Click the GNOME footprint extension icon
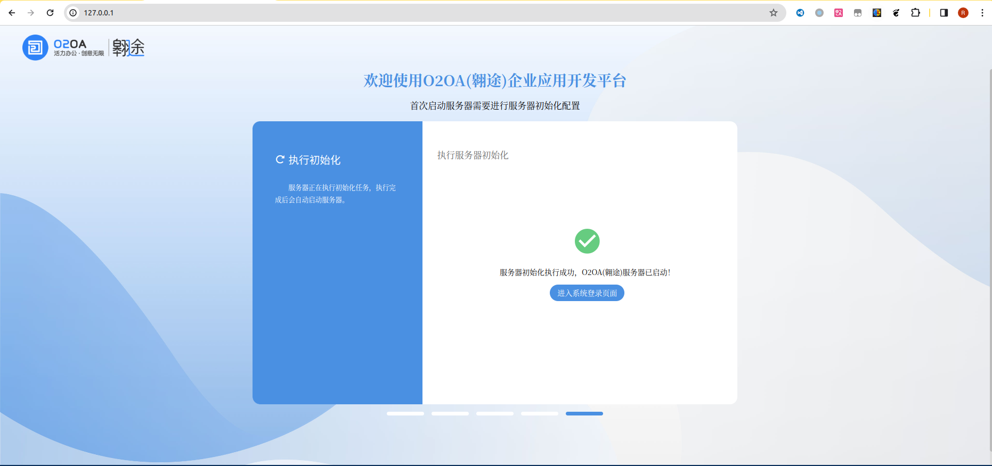This screenshot has height=466, width=992. click(x=896, y=13)
